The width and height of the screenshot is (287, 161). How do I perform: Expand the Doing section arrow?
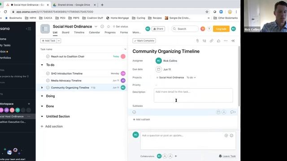[42, 96]
